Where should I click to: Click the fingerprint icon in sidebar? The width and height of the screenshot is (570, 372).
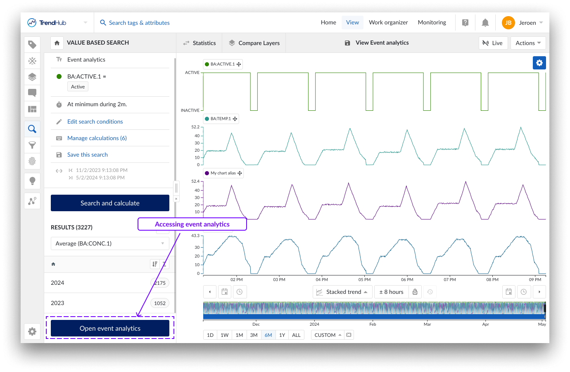tap(32, 161)
